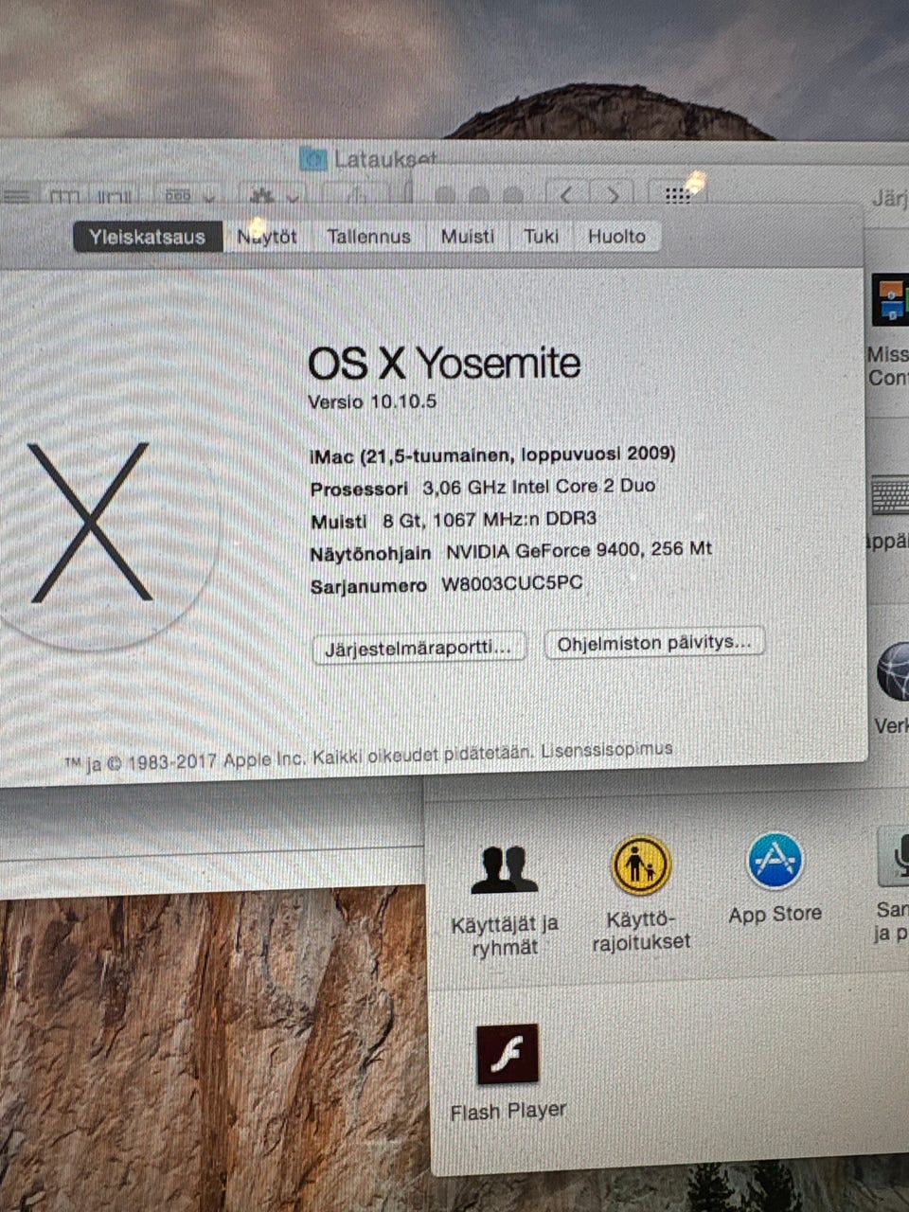Screen dimensions: 909x1212
Task: Click the 8 Gt, 1067 MHz:n DDR3 memory value
Action: (490, 520)
